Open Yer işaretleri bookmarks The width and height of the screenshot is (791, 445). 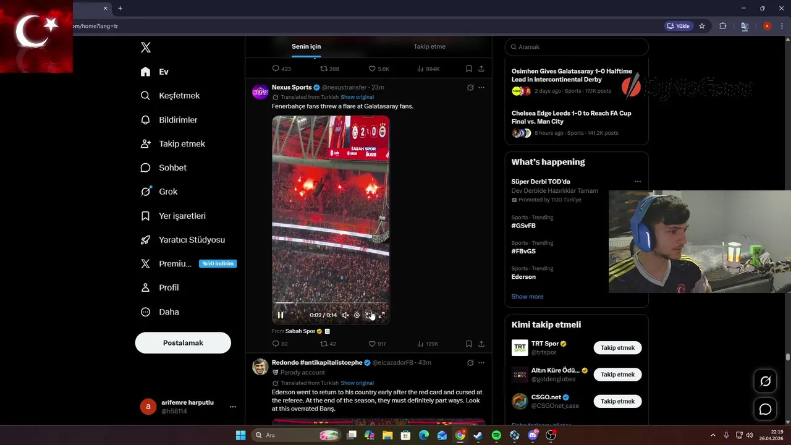pos(172,216)
